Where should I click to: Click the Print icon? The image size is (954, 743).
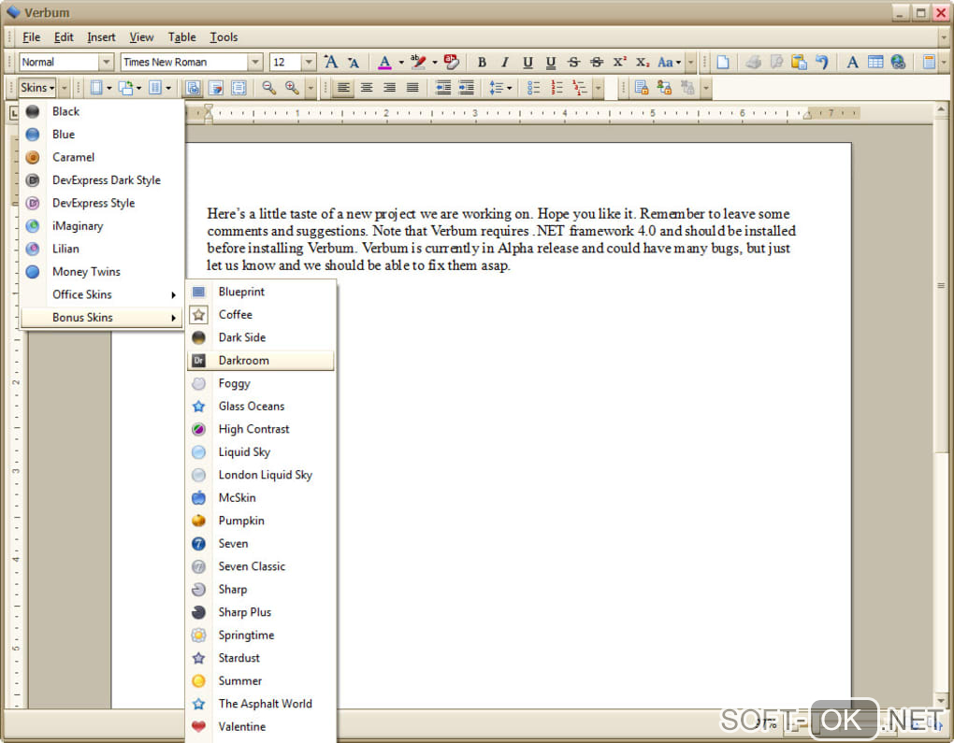(x=753, y=62)
